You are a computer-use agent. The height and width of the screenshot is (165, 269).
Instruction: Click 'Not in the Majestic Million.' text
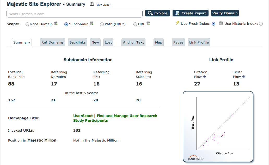coord(96,140)
